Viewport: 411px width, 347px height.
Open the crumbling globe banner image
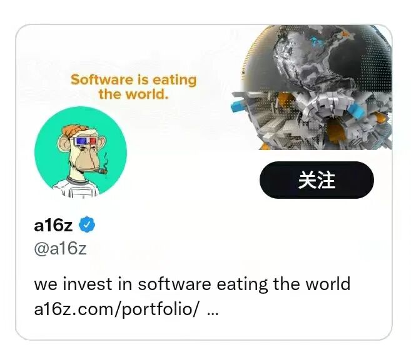tap(312, 87)
